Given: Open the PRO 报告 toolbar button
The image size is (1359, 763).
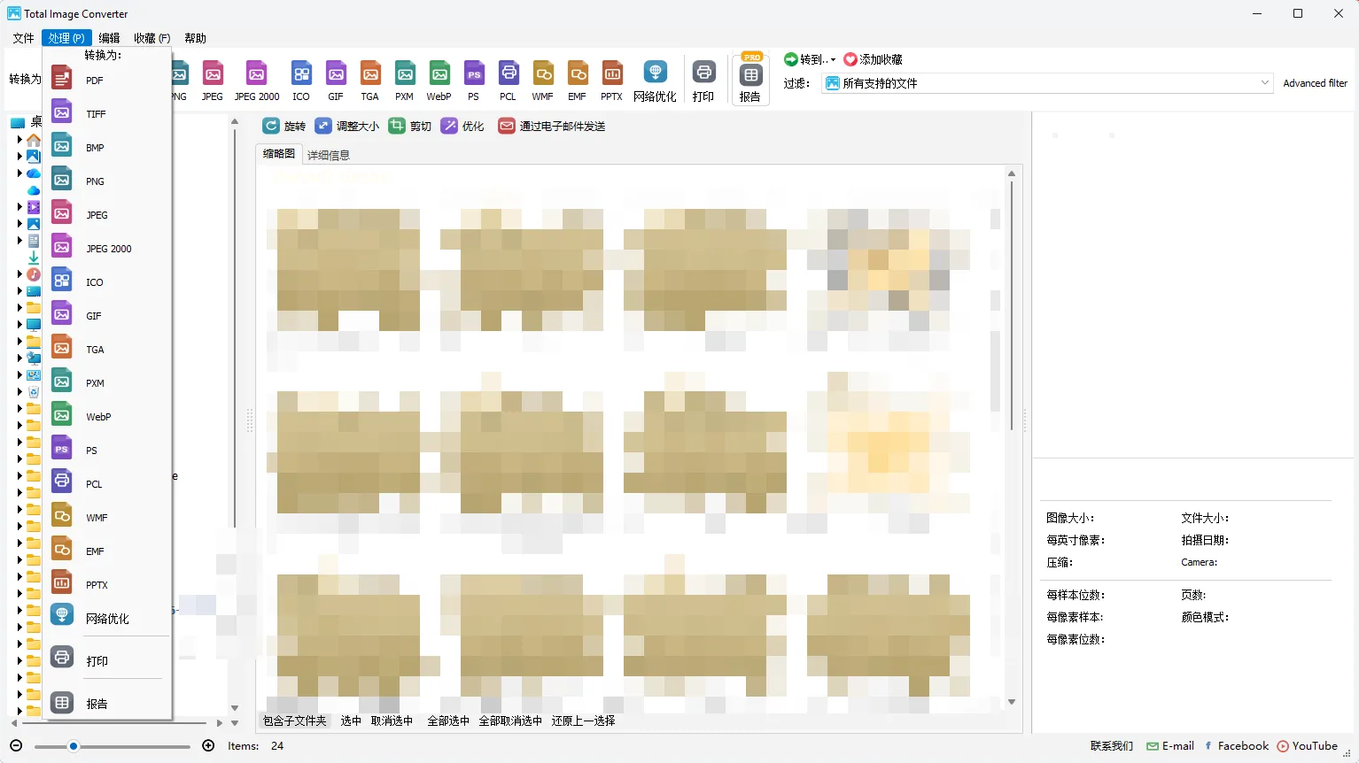Looking at the screenshot, I should click(750, 80).
